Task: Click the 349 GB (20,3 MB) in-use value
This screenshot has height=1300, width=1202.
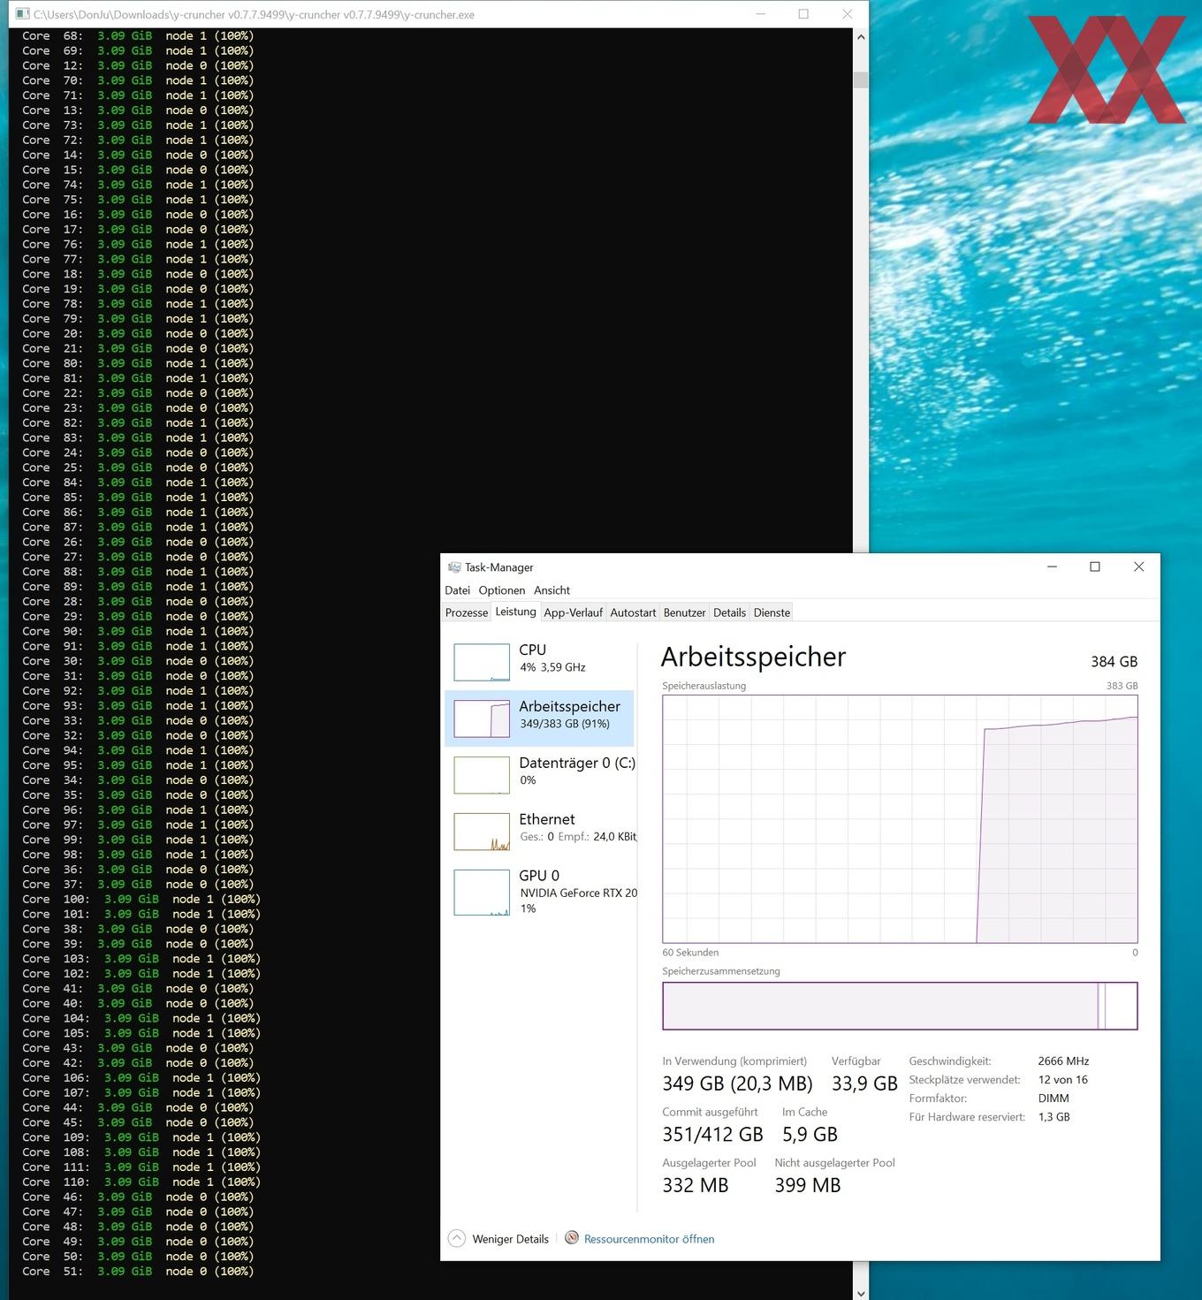Action: [x=737, y=1083]
